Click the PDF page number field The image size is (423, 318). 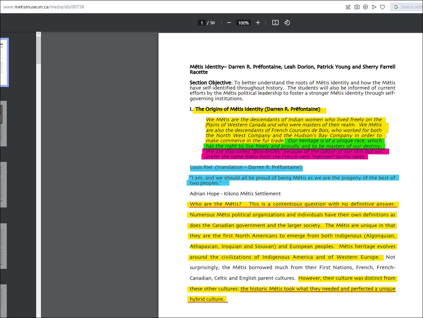point(202,23)
